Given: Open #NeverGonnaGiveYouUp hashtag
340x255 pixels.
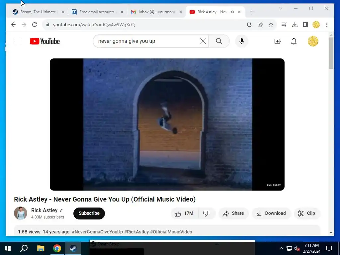Looking at the screenshot, I should coord(97,232).
